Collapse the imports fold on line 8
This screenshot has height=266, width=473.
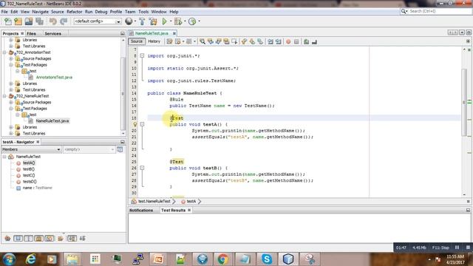(142, 56)
